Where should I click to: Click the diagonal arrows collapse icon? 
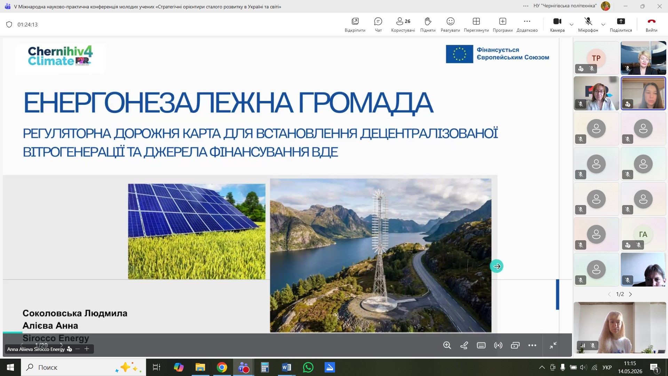(553, 345)
